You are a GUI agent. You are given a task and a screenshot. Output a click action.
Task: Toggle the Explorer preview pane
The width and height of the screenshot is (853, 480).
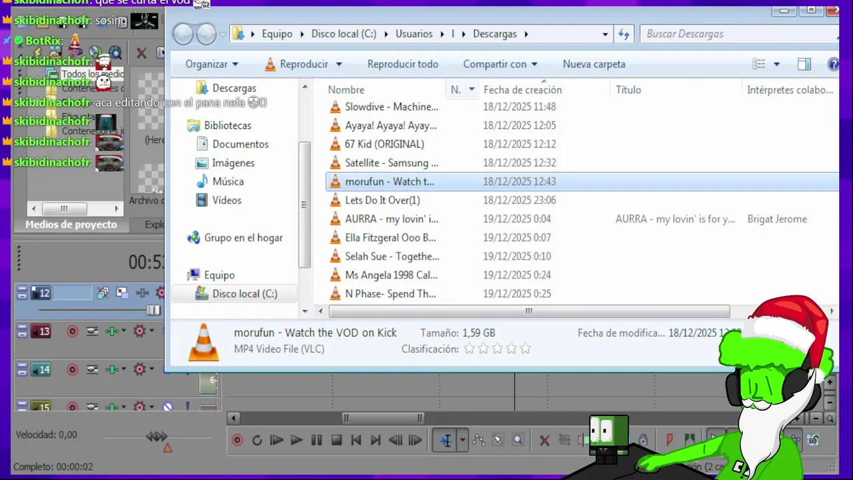(804, 64)
